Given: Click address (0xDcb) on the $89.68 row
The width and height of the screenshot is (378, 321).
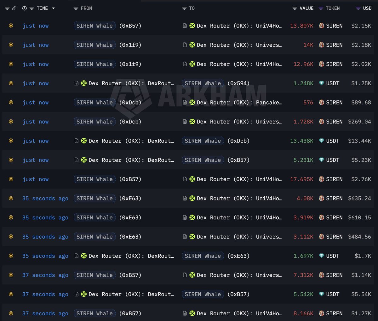Looking at the screenshot, I should [x=130, y=103].
